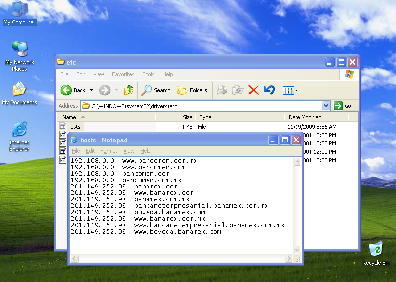Click the Windows flag logo in etc window
This screenshot has width=396, height=282.
click(349, 74)
